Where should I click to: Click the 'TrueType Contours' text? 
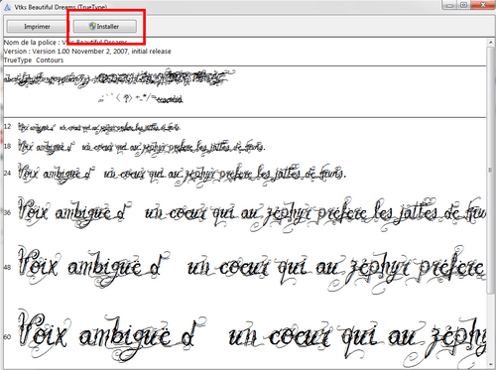click(34, 61)
